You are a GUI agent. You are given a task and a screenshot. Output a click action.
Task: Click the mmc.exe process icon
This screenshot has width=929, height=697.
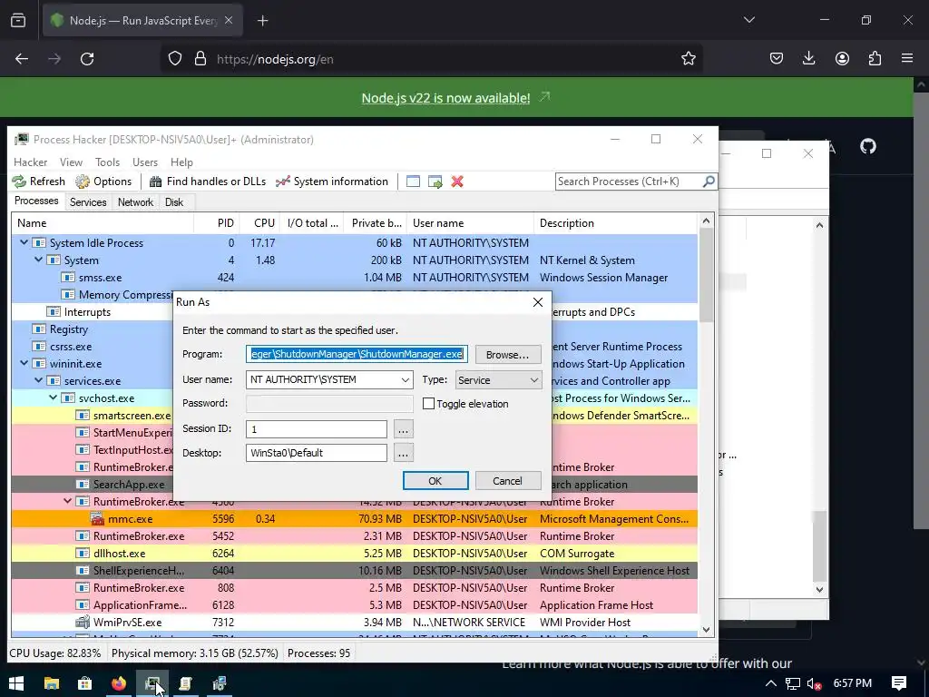click(x=97, y=519)
